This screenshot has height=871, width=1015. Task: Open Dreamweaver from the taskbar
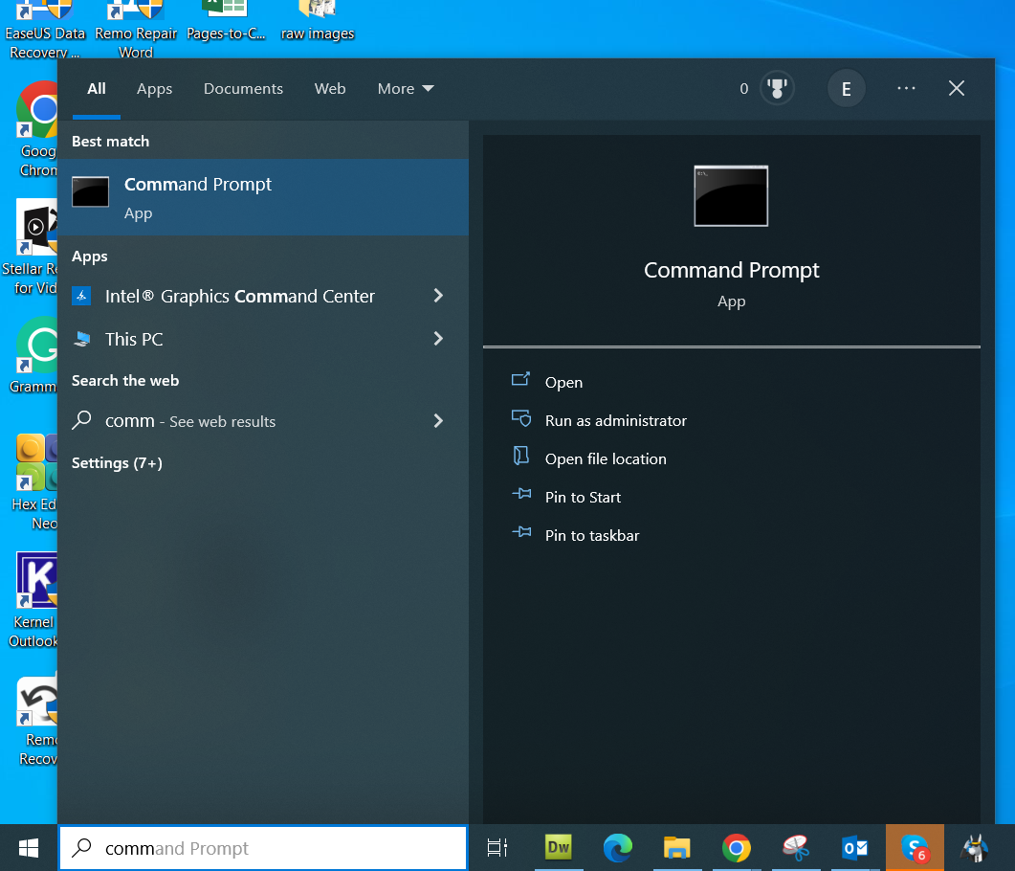point(559,848)
